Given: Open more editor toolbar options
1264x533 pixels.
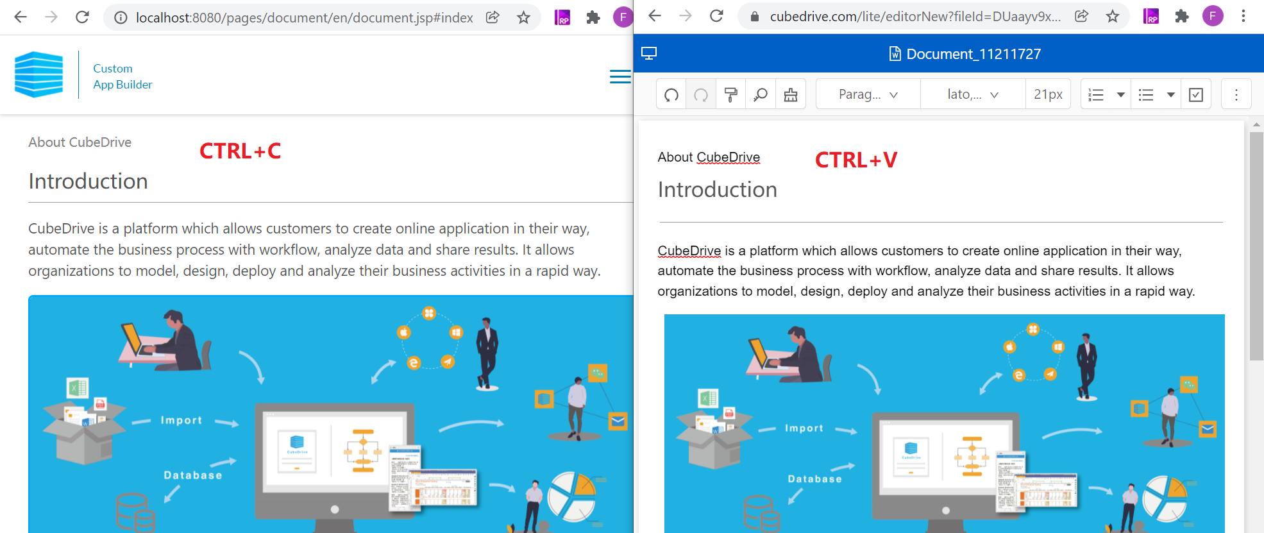Looking at the screenshot, I should pyautogui.click(x=1236, y=95).
